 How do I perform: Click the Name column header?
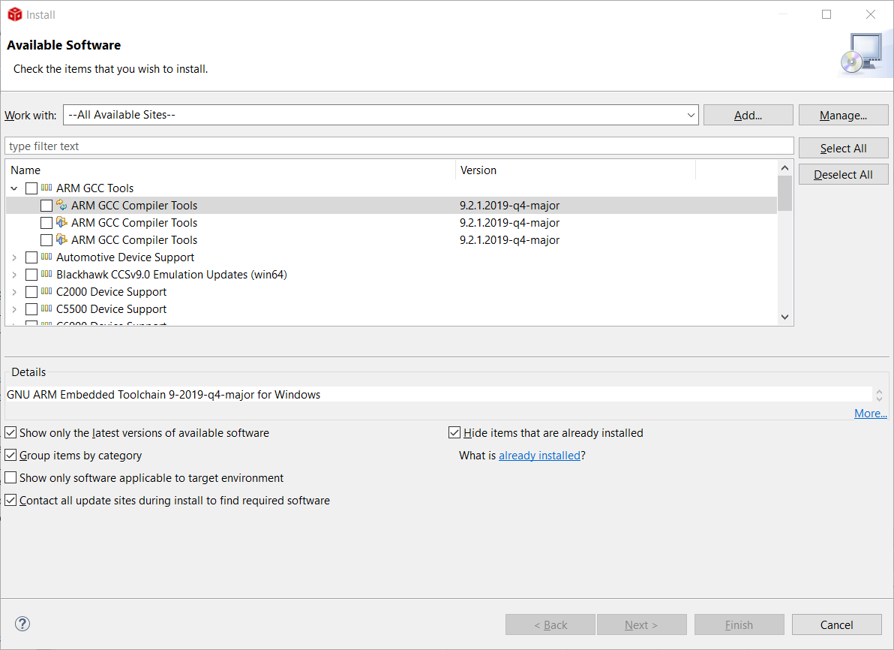click(230, 170)
